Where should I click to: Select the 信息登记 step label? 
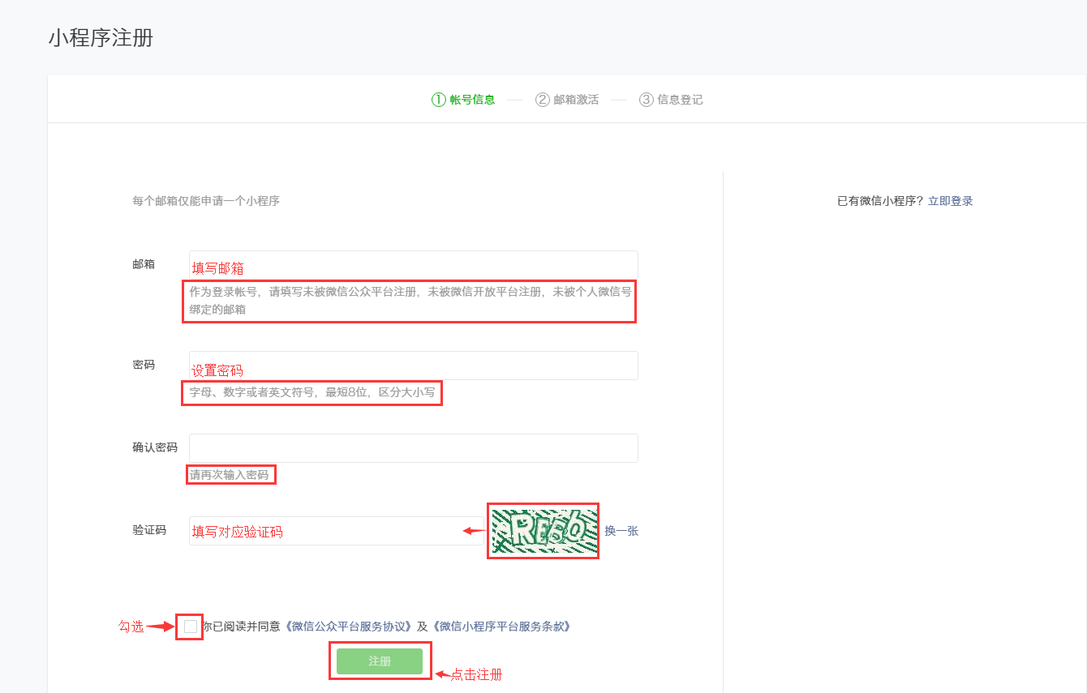680,100
